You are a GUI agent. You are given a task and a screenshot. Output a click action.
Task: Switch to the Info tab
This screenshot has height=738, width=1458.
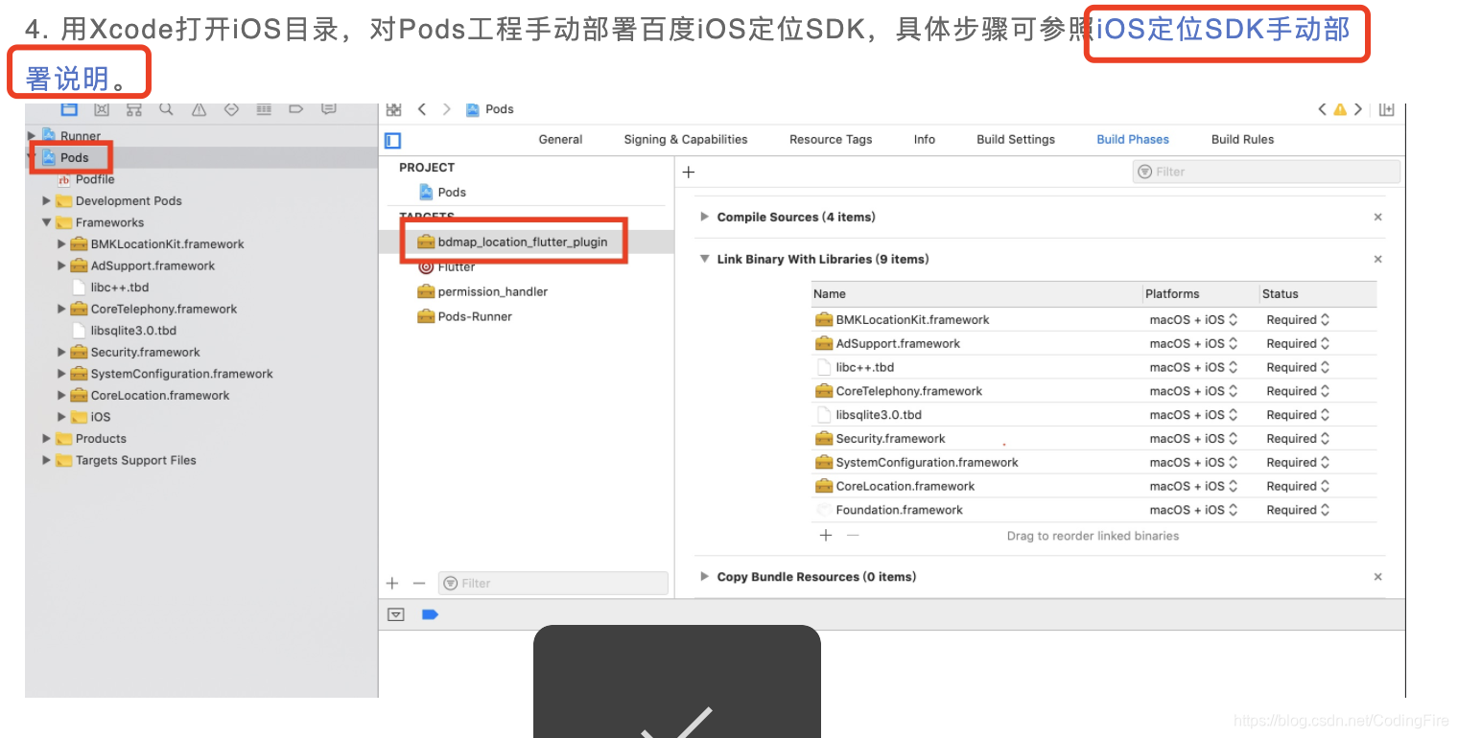click(x=924, y=140)
